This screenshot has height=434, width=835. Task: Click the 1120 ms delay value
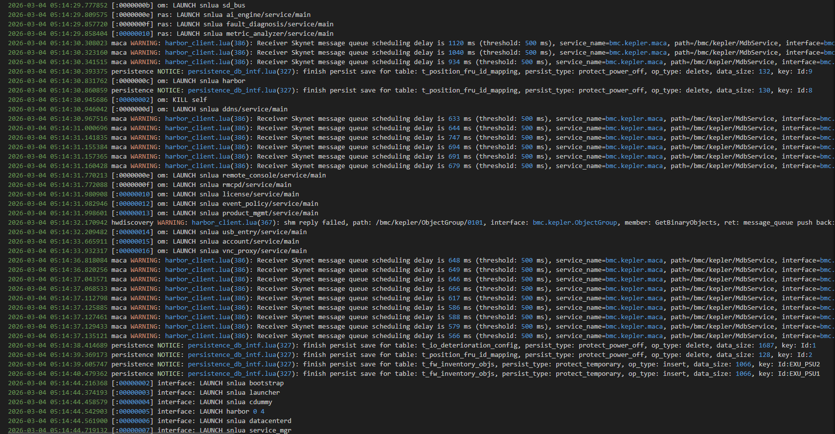(455, 43)
